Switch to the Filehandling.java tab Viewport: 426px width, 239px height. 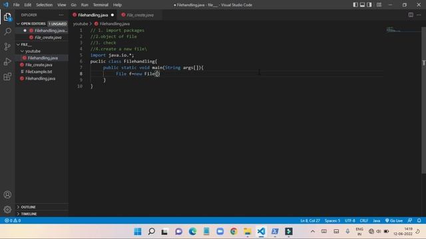click(x=93, y=15)
